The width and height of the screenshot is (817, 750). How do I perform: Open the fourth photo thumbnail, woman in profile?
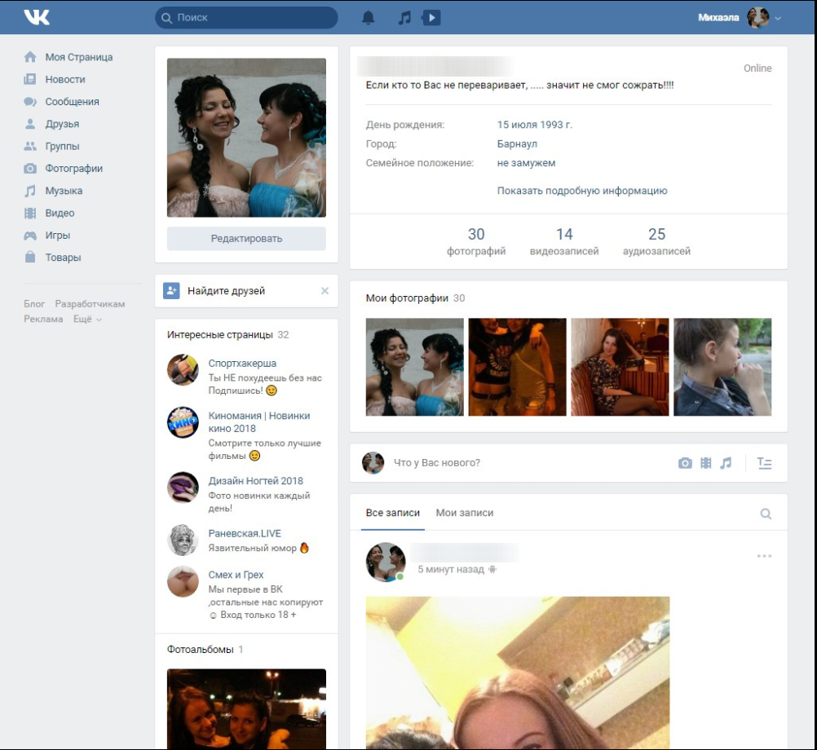tap(722, 367)
